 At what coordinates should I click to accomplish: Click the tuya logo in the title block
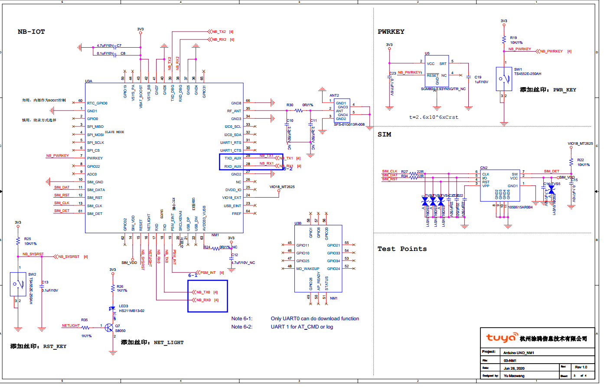pos(502,338)
